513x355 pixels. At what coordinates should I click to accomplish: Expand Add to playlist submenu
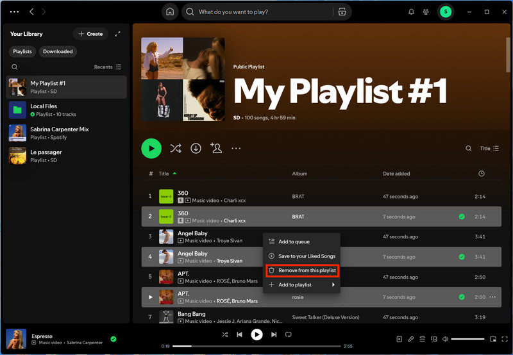click(x=301, y=285)
